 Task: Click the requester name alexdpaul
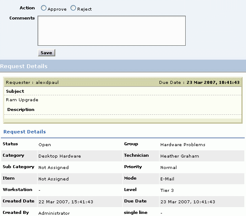coord(47,82)
